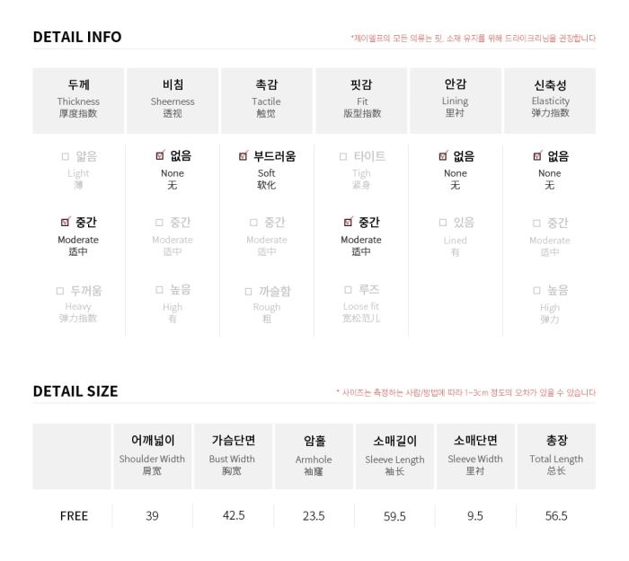Toggle the Soft tactile checkbox
The image size is (629, 561).
pos(244,156)
